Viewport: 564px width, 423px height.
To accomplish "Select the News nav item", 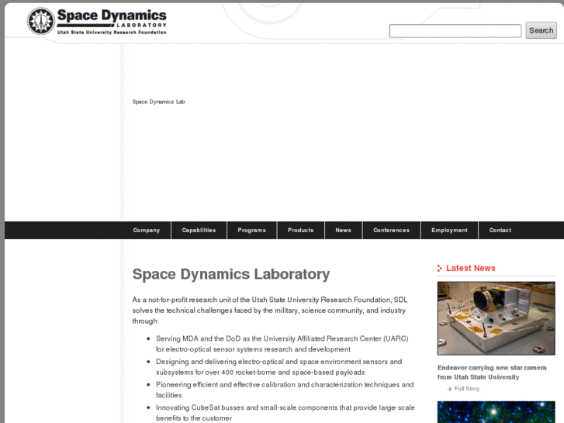I will [343, 231].
